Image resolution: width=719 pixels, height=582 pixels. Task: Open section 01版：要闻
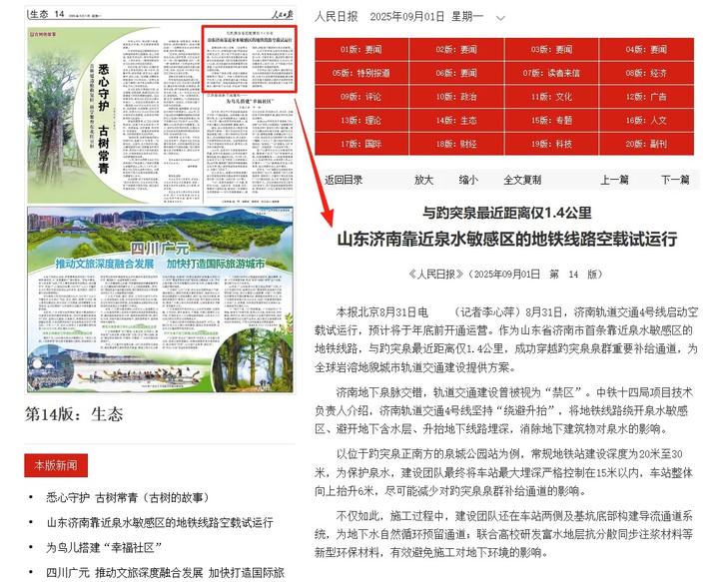(361, 50)
